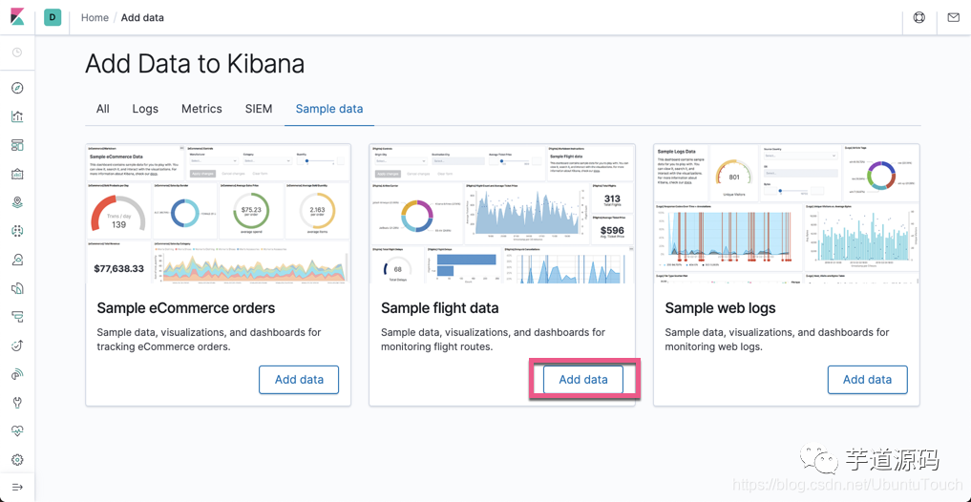Open Infrastructure icon in sidebar
Viewport: 971px width, 502px height.
(x=17, y=260)
